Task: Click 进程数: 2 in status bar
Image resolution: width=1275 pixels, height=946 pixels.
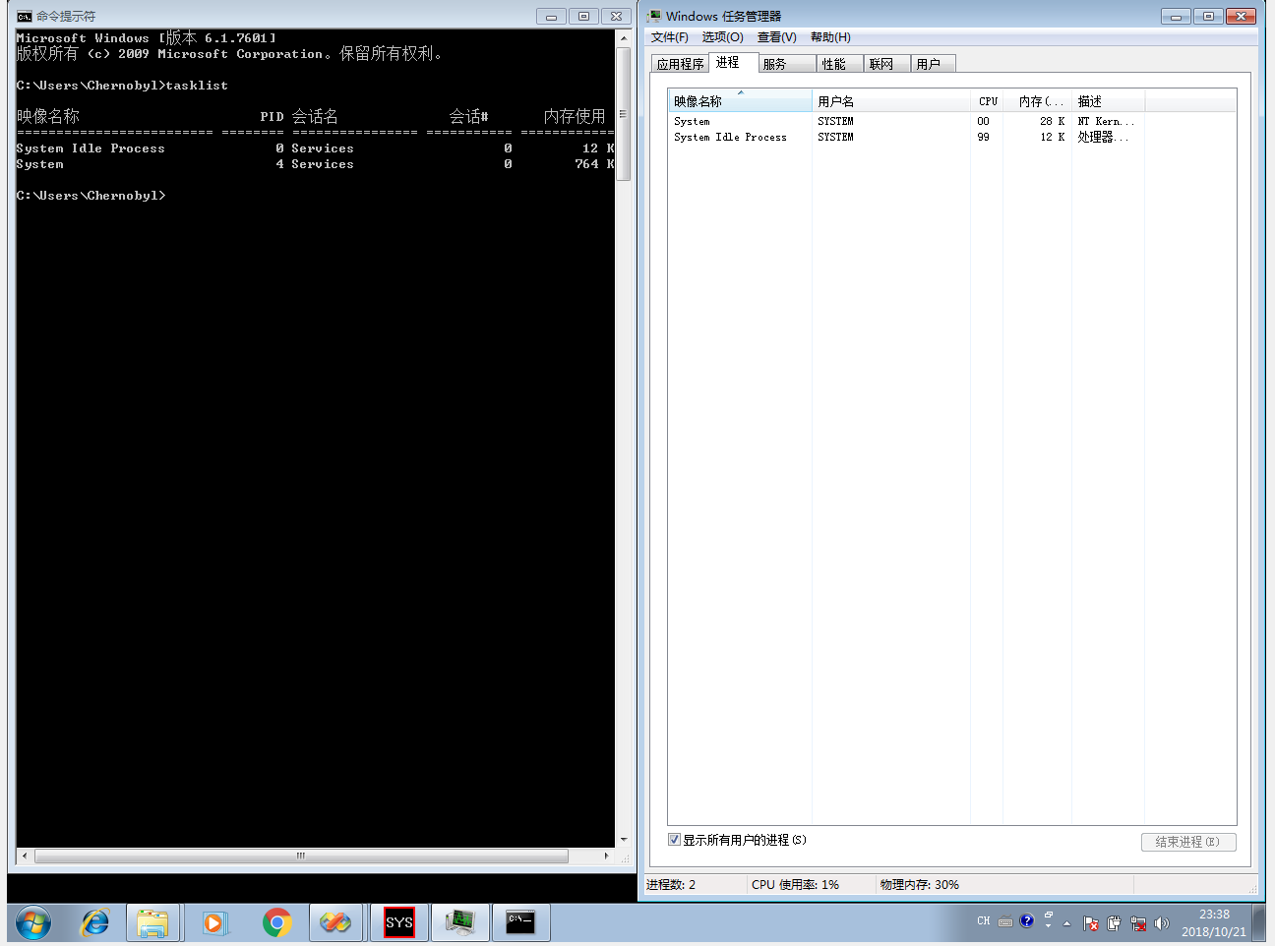Action: 671,884
